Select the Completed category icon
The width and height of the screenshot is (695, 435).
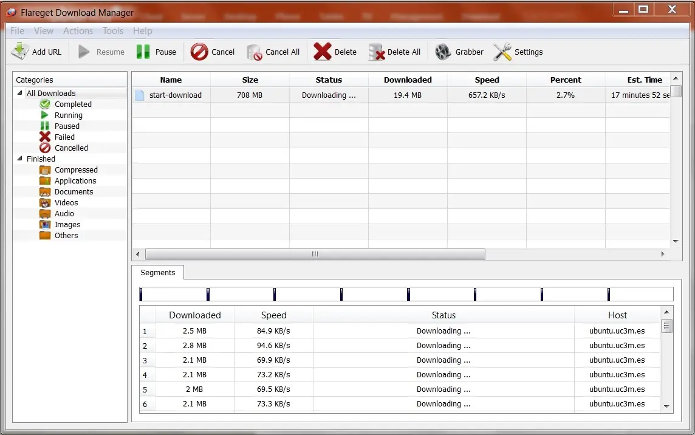[45, 104]
